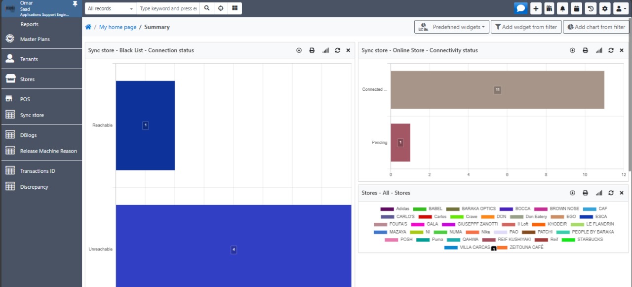The image size is (632, 287).
Task: Refresh the Online Store connectivity widget
Action: (x=611, y=50)
